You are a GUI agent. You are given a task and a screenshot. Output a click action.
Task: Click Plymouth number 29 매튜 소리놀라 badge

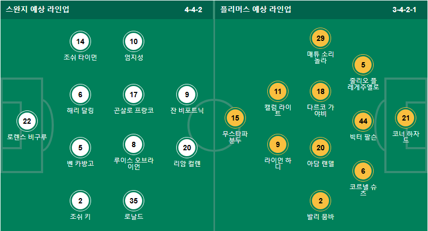pyautogui.click(x=320, y=38)
